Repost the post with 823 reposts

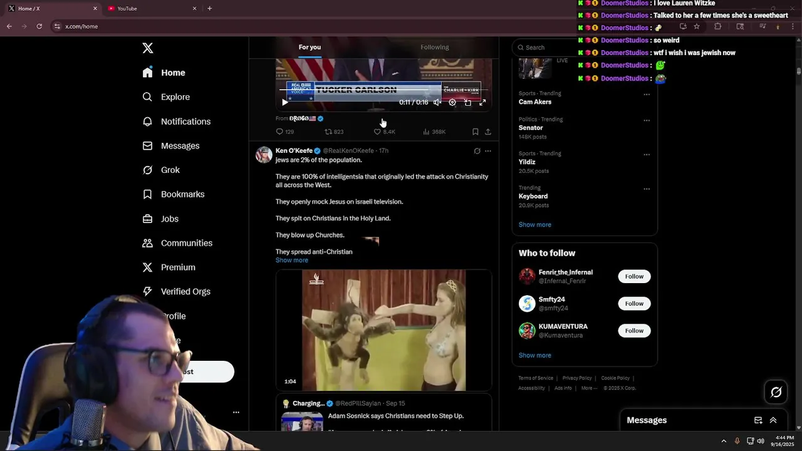[x=334, y=132]
